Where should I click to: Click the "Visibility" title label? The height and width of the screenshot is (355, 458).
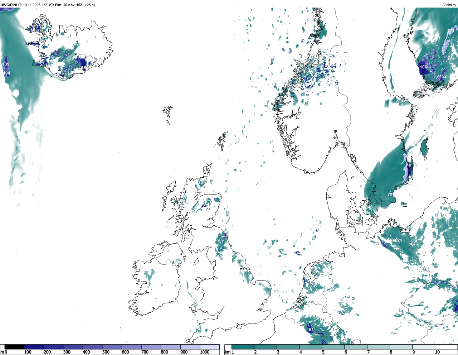[x=450, y=5]
